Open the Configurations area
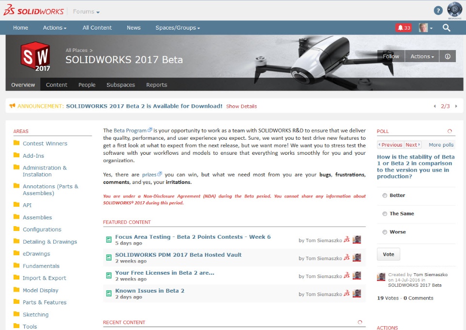The height and width of the screenshot is (330, 466). [42, 230]
